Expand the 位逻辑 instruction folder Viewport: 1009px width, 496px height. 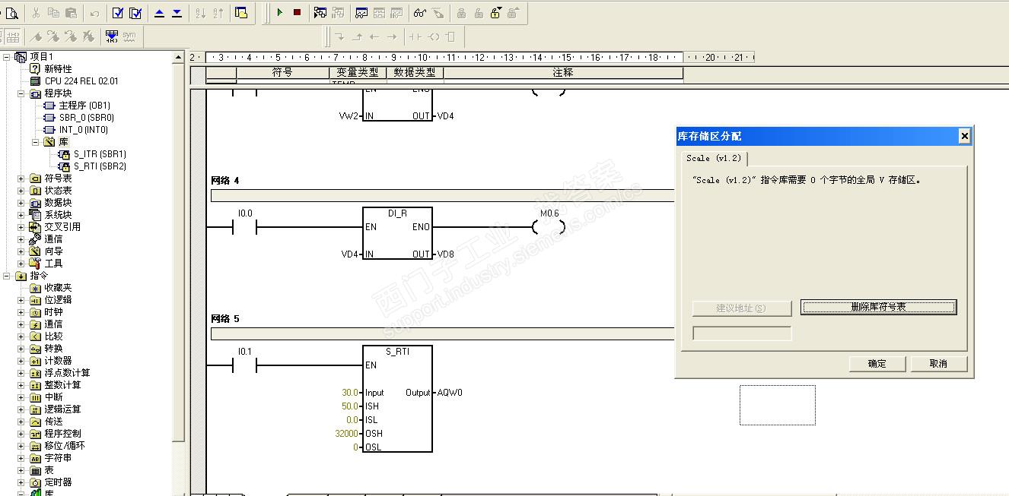(x=21, y=300)
